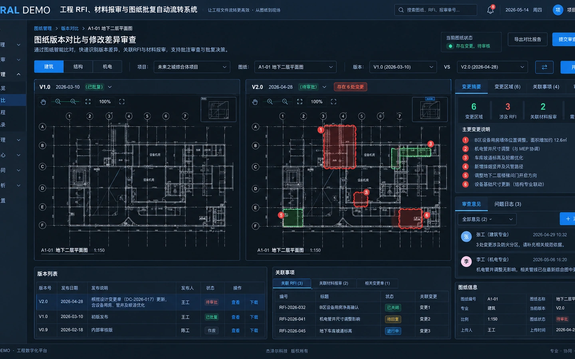The height and width of the screenshot is (359, 575).
Task: Open the V2.0 (2026-04-28) version dropdown
Action: tap(492, 67)
